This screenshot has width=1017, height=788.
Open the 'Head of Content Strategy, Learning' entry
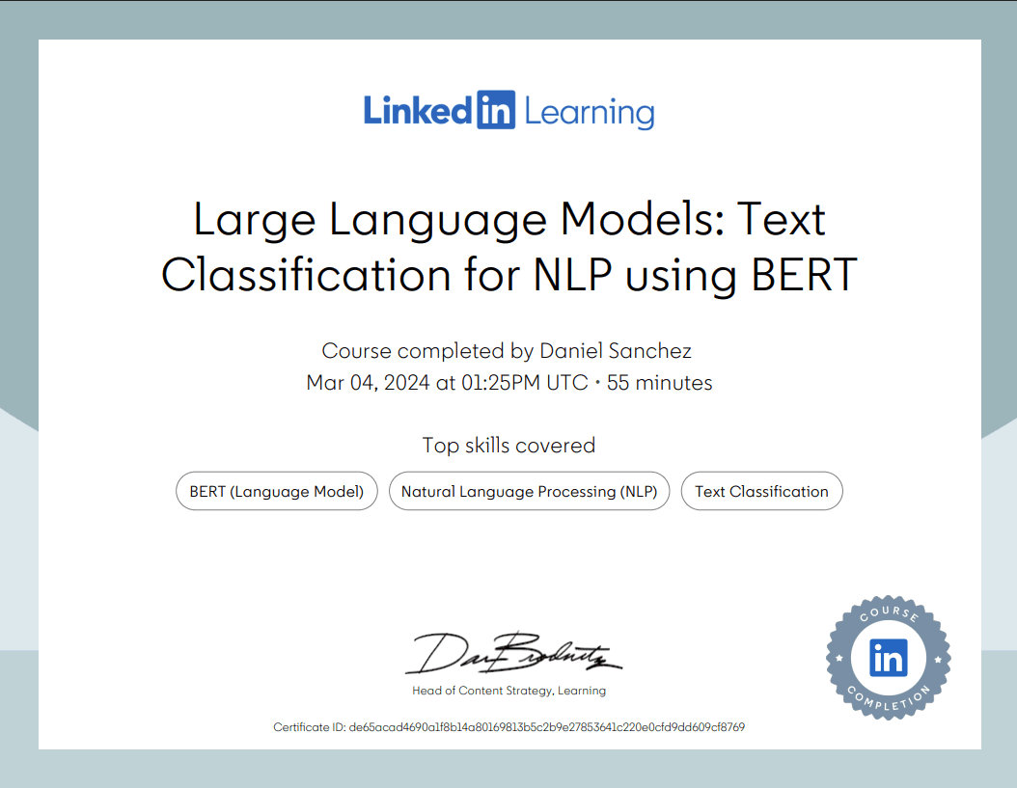pyautogui.click(x=508, y=691)
